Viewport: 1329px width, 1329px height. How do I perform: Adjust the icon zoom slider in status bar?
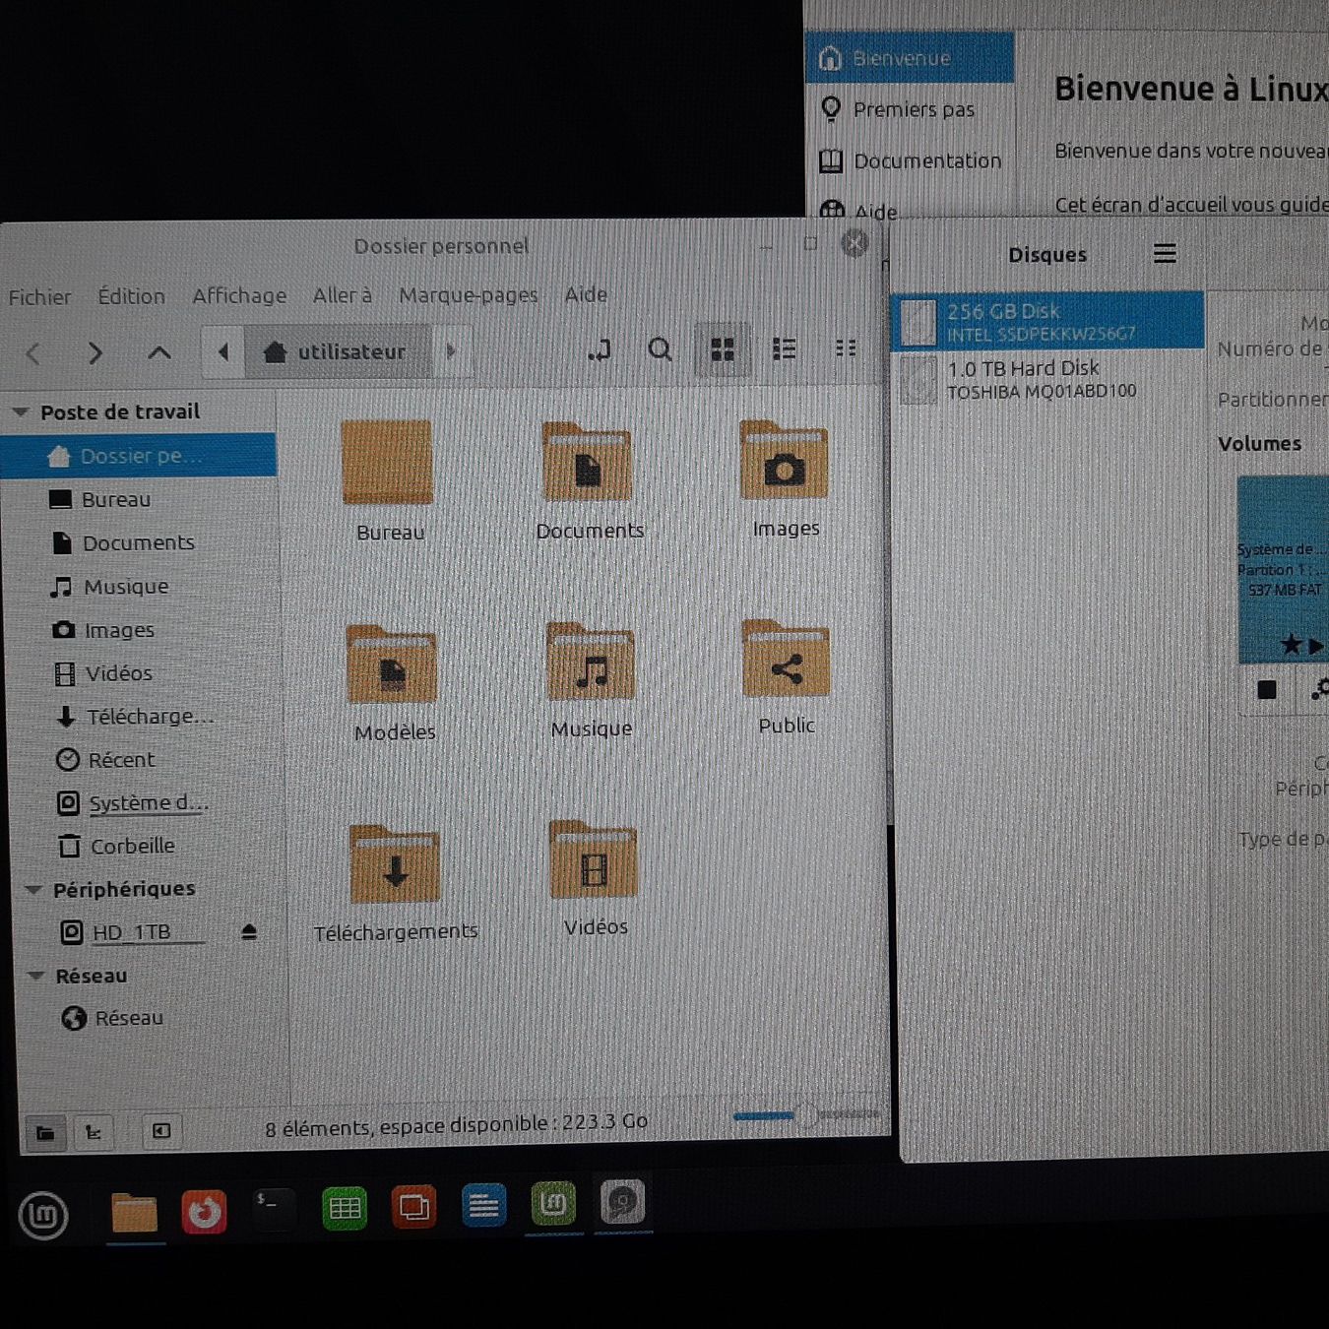point(805,1115)
